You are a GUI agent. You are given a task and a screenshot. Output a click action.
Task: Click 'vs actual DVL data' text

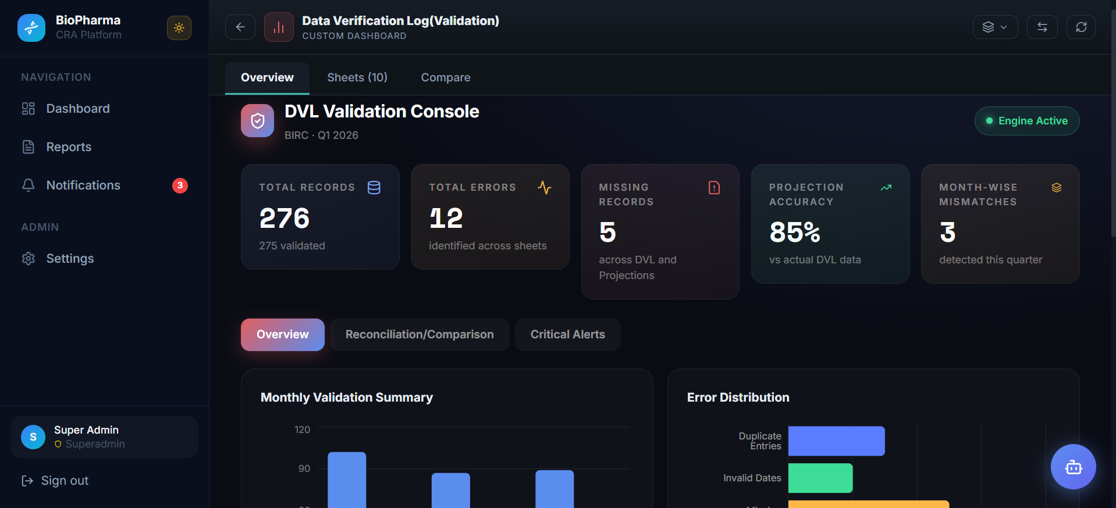point(815,260)
